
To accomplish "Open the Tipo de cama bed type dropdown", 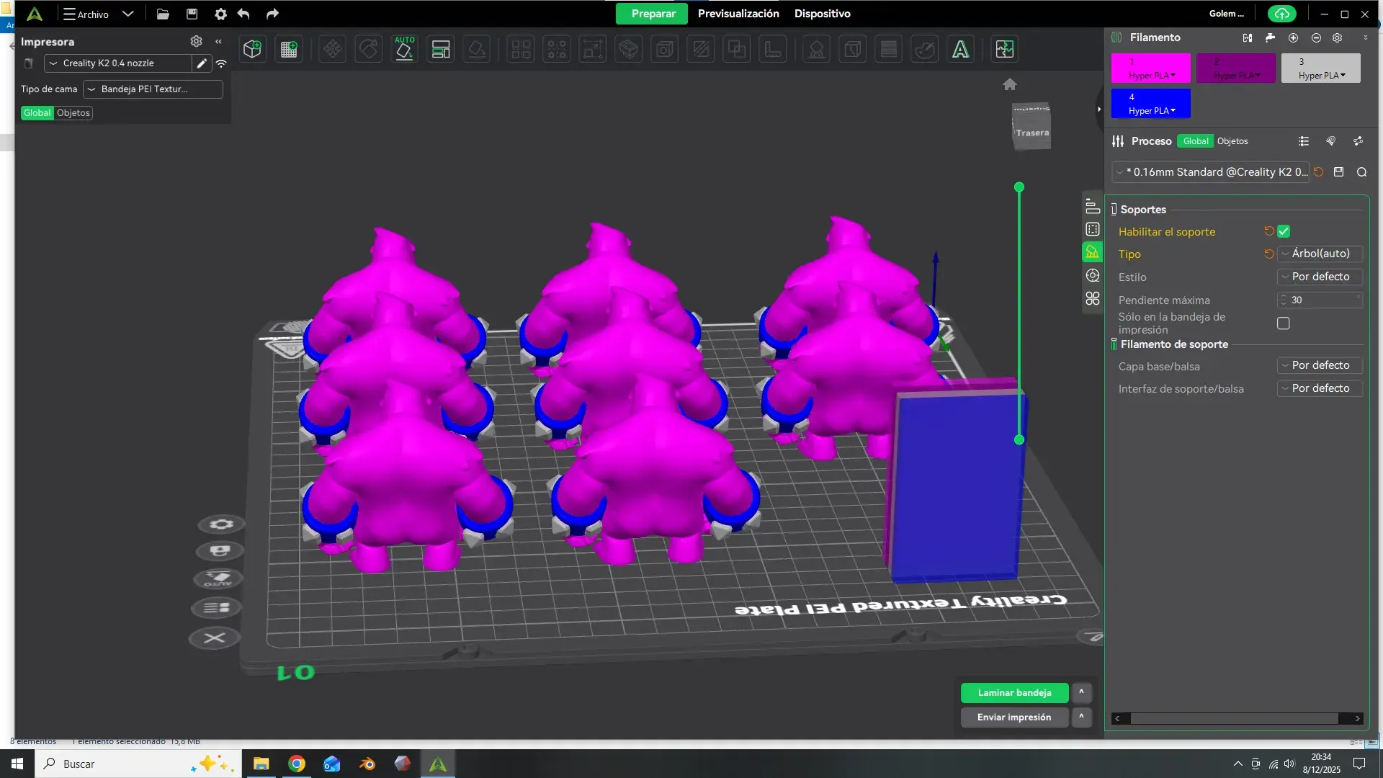I will click(153, 89).
